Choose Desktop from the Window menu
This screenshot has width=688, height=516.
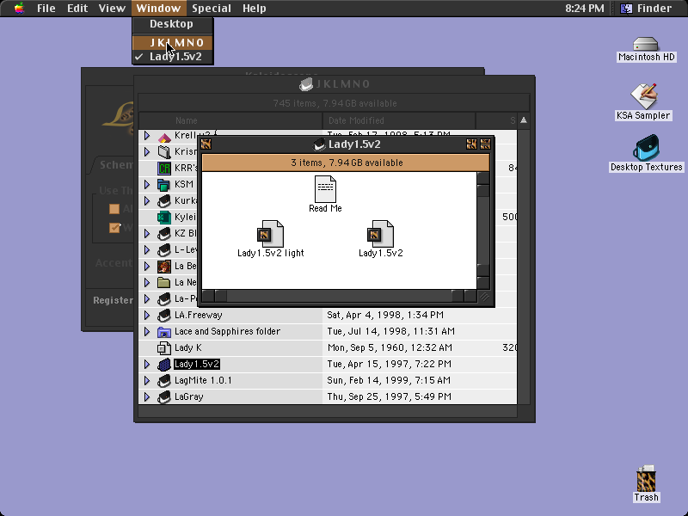pos(173,24)
